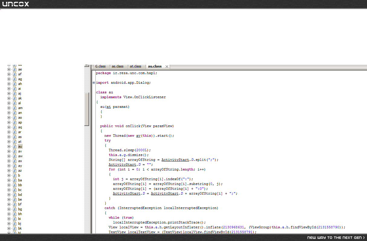Click 'Thread.sleep(2000L);' code line
Viewport: 367px width, 241px height.
coord(130,150)
